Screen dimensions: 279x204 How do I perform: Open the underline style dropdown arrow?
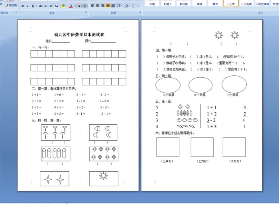click(37, 6)
